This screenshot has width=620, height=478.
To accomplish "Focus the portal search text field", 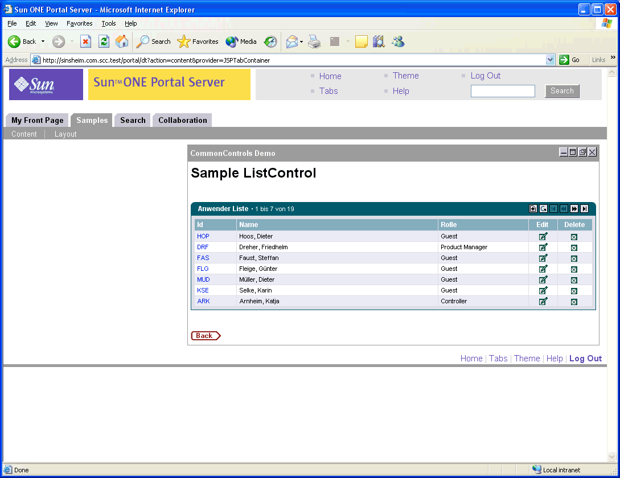I will 503,91.
